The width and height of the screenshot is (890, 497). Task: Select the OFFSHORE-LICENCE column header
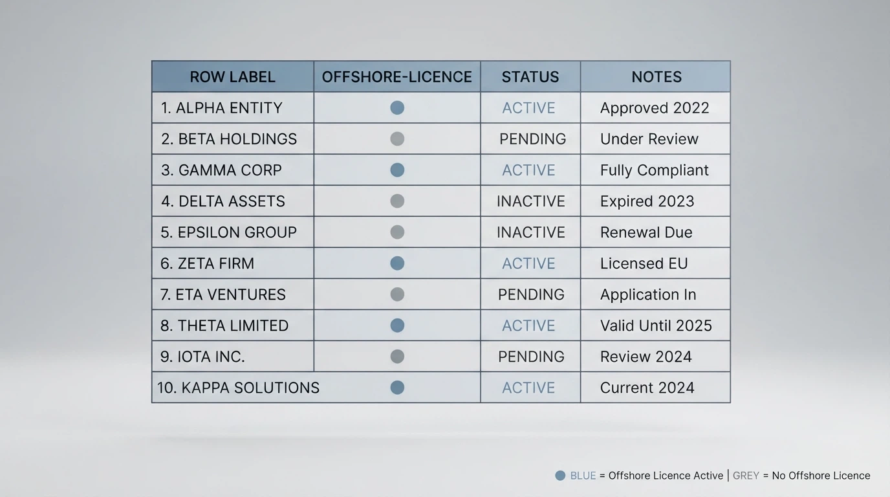[397, 76]
